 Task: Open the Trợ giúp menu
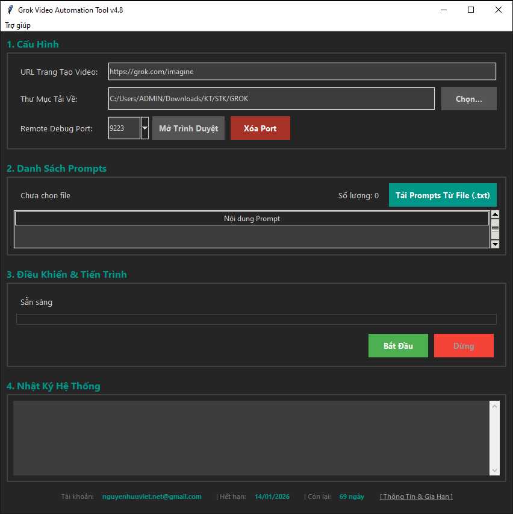click(17, 25)
